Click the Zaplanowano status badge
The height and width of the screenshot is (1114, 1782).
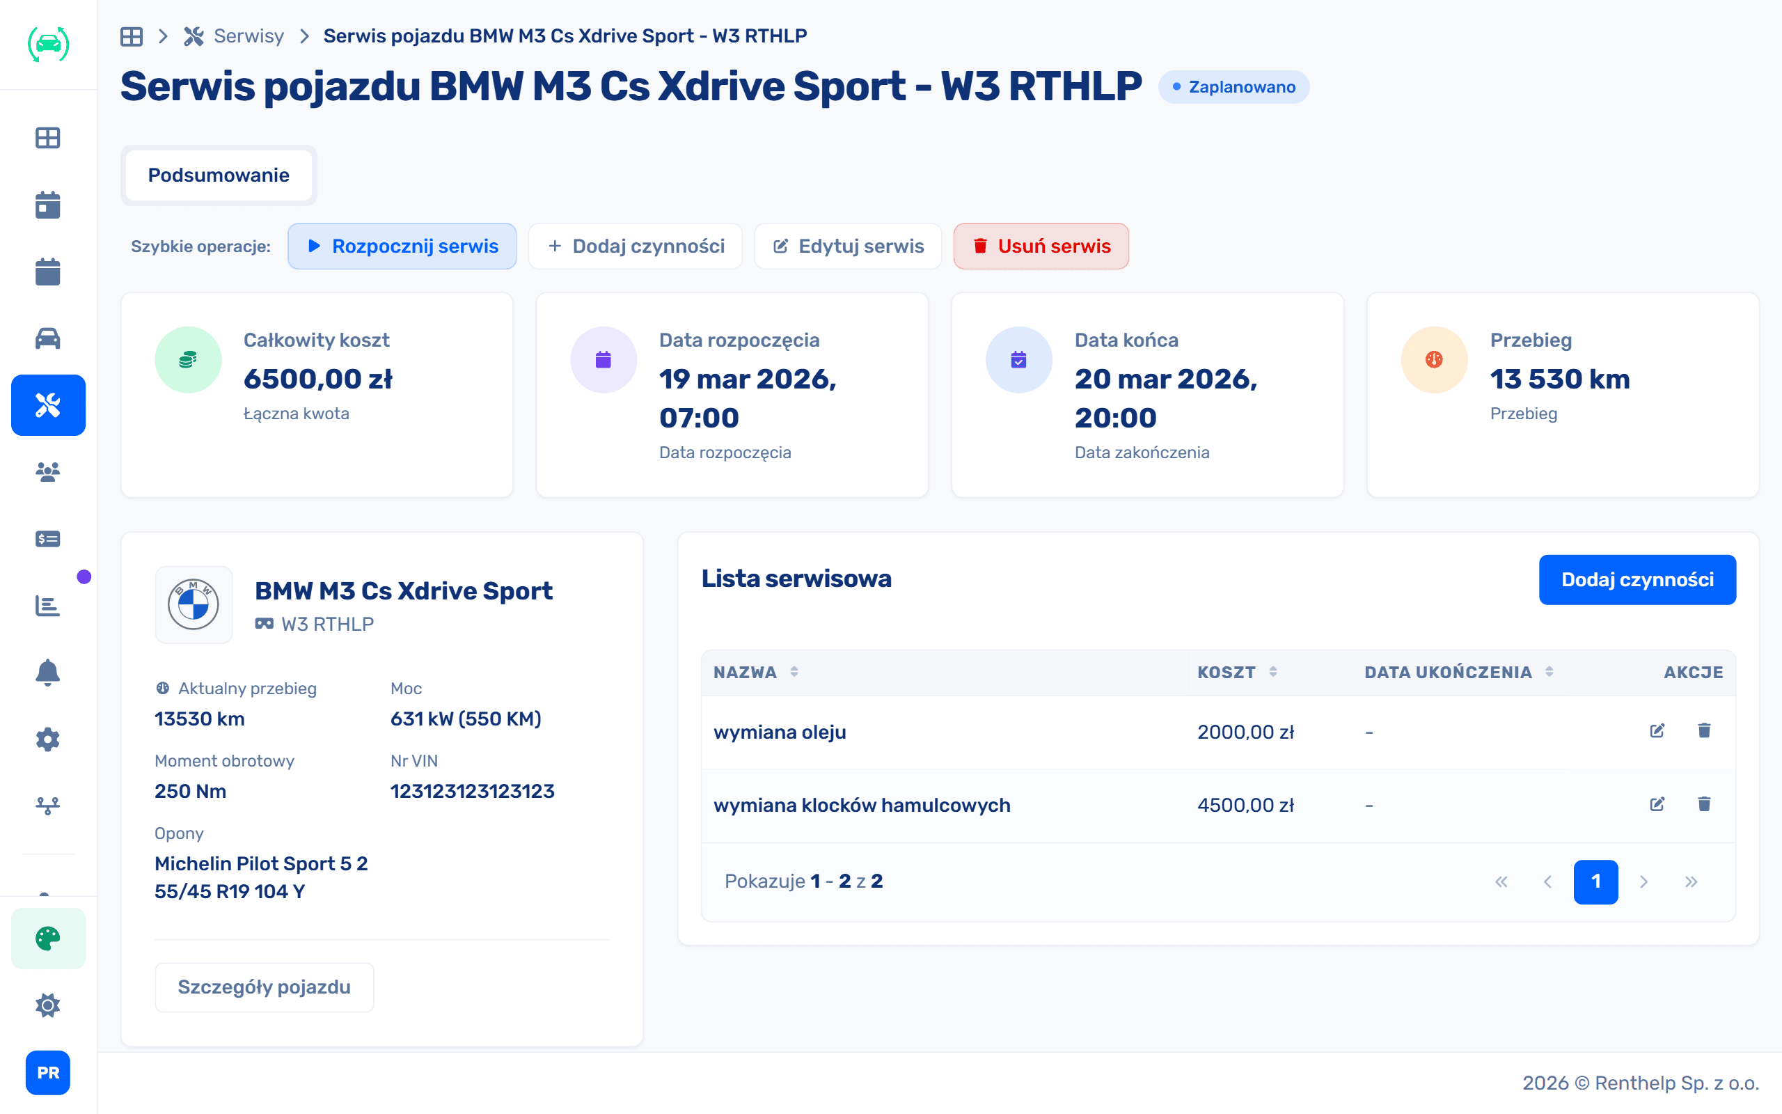[x=1233, y=87]
